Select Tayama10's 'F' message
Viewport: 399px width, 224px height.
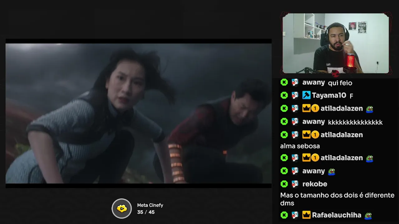pyautogui.click(x=351, y=96)
